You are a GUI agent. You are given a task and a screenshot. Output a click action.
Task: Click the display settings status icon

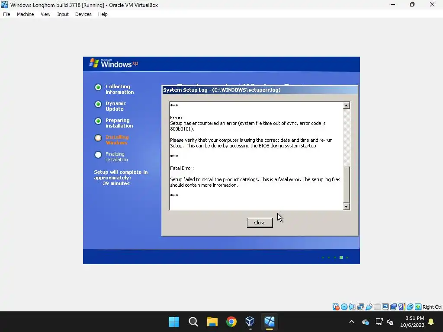coord(385,307)
